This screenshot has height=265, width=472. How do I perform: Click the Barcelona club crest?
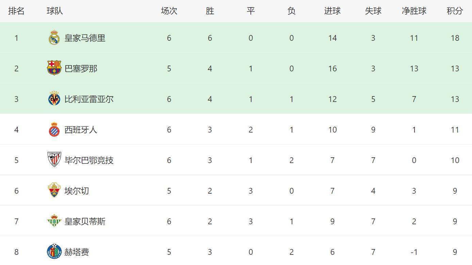click(54, 68)
